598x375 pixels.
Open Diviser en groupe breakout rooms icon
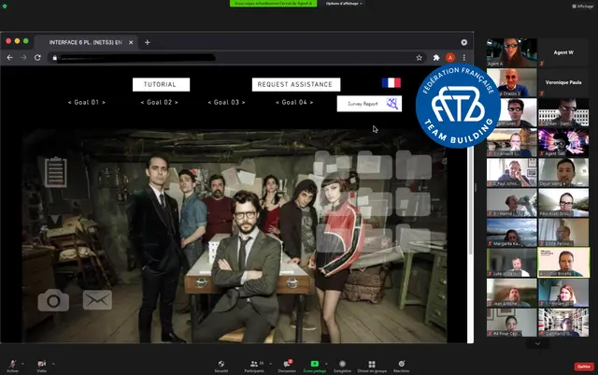point(372,366)
